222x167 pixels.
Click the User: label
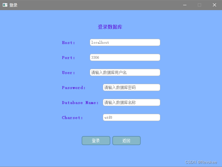click(68, 73)
